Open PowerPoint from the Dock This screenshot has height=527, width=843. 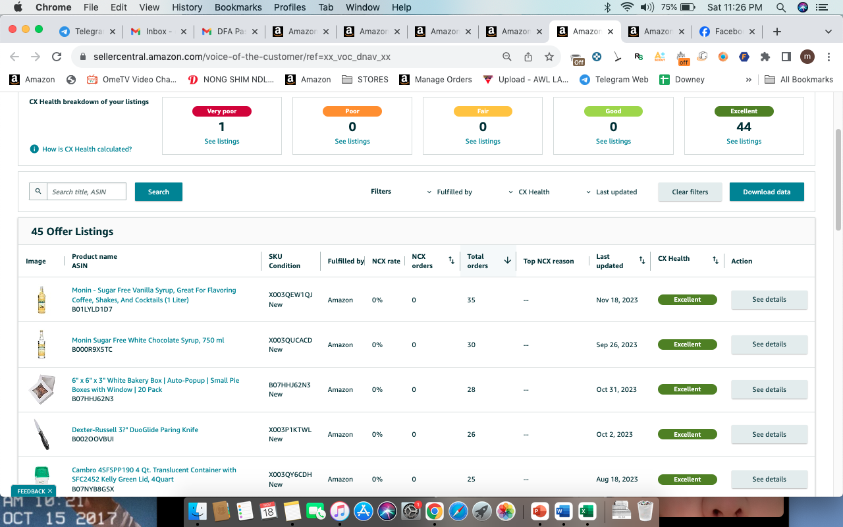click(539, 511)
